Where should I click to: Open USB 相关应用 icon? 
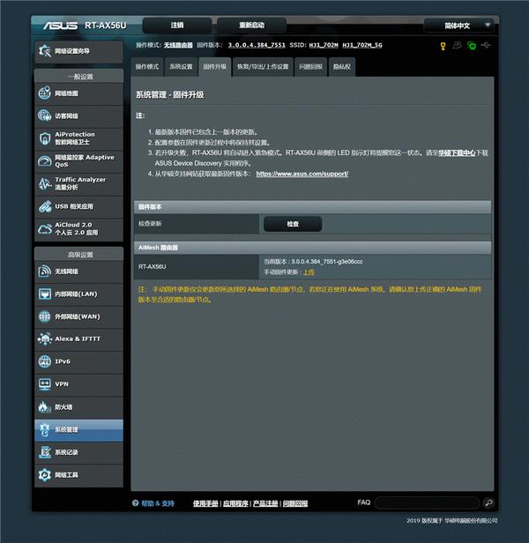point(45,206)
